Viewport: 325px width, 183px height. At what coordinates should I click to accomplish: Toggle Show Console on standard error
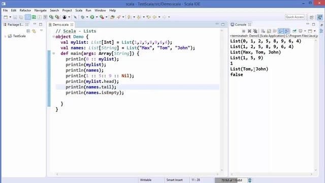(x=286, y=31)
